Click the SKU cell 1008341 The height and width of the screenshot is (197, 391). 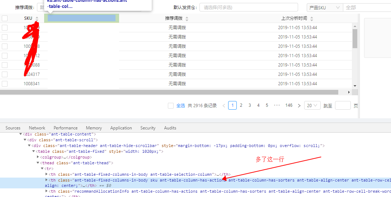(x=32, y=83)
